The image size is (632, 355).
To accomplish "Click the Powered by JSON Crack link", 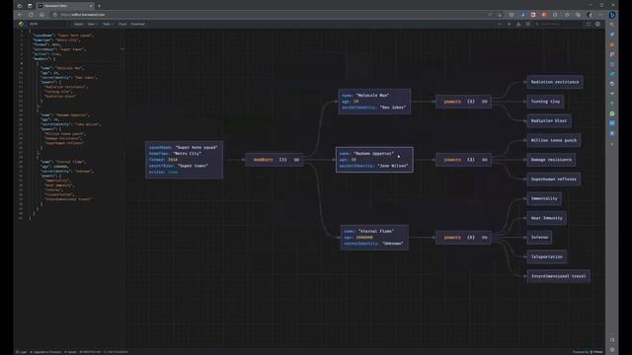I will [588, 352].
